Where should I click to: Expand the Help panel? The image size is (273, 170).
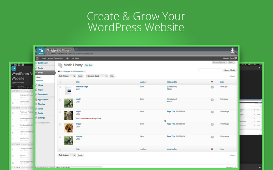point(232,62)
